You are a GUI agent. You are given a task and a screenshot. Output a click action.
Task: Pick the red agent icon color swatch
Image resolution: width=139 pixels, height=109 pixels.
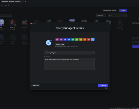(x=89, y=39)
